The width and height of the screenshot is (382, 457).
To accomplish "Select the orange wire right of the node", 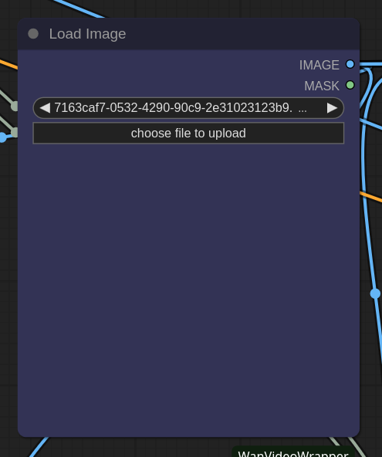I will coord(371,197).
